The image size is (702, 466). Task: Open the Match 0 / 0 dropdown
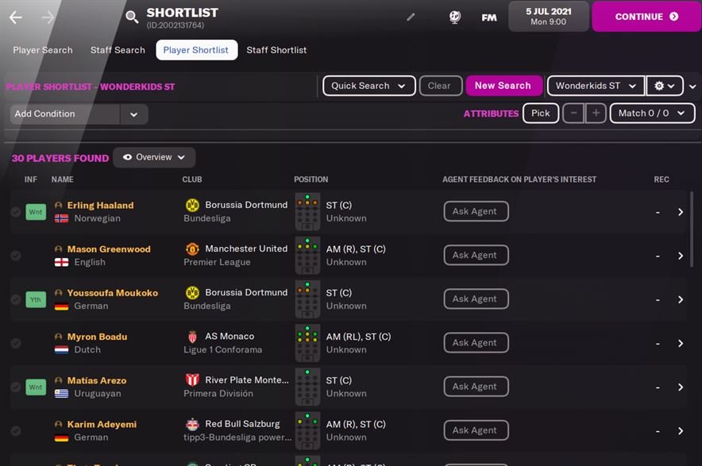(x=652, y=114)
